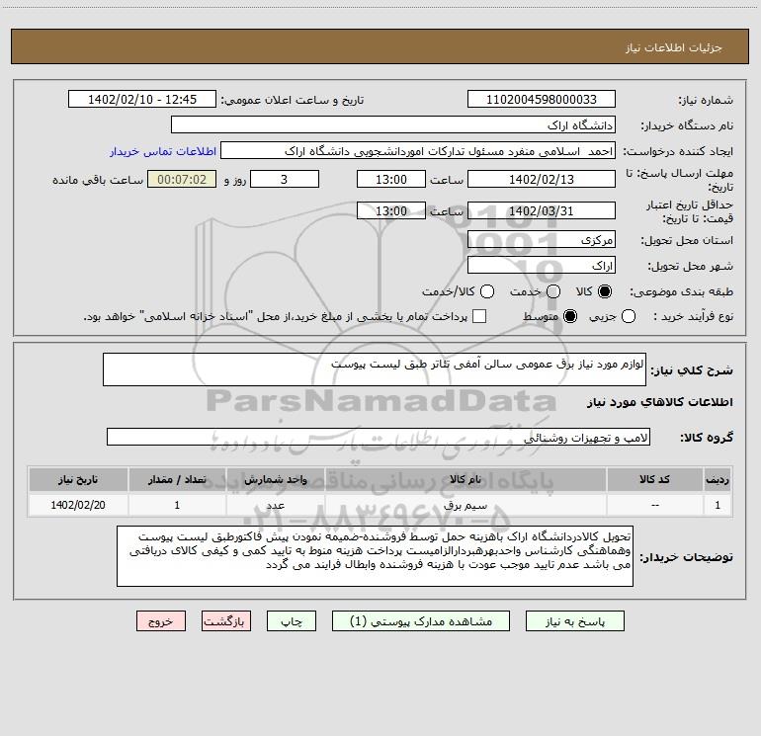Screen dimensions: 761x736
Task: Click the اطلاعات کالاهای مورد نیاز heading
Action: pos(660,402)
